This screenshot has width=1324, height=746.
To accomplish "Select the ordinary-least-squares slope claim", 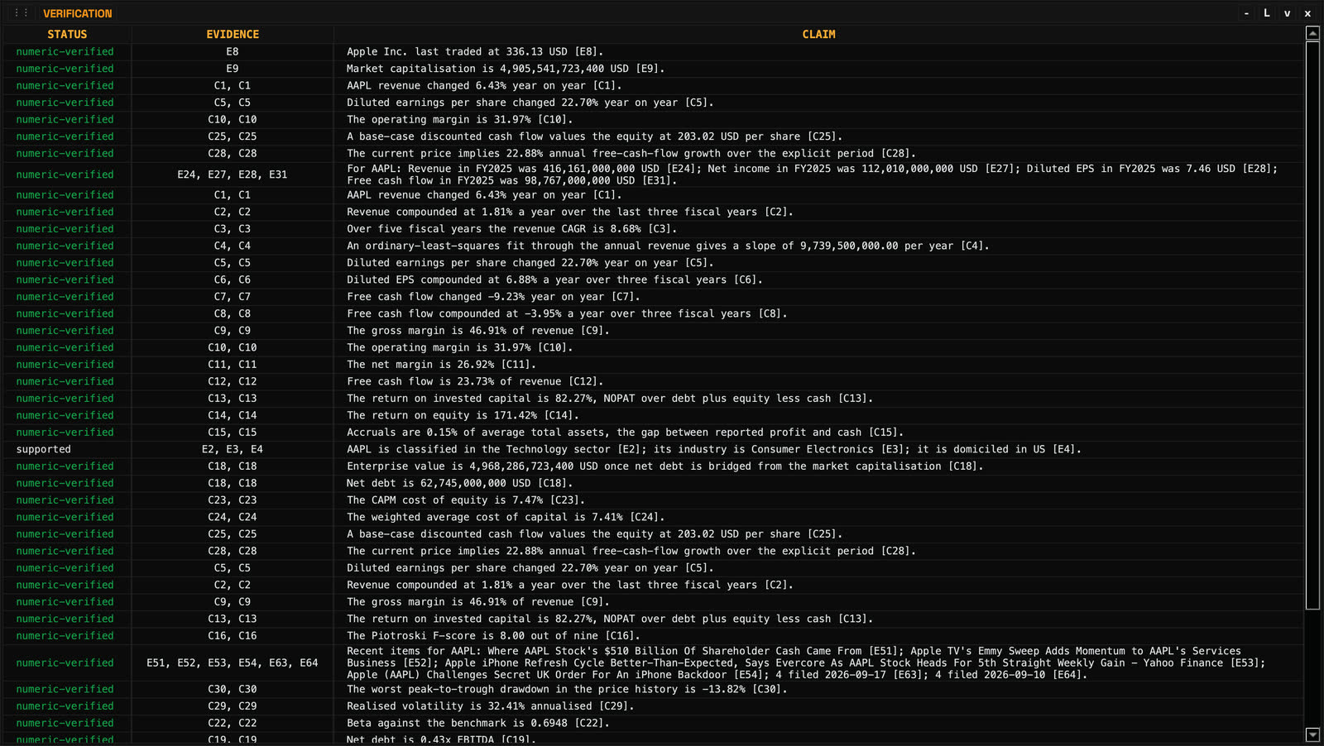I will (668, 246).
